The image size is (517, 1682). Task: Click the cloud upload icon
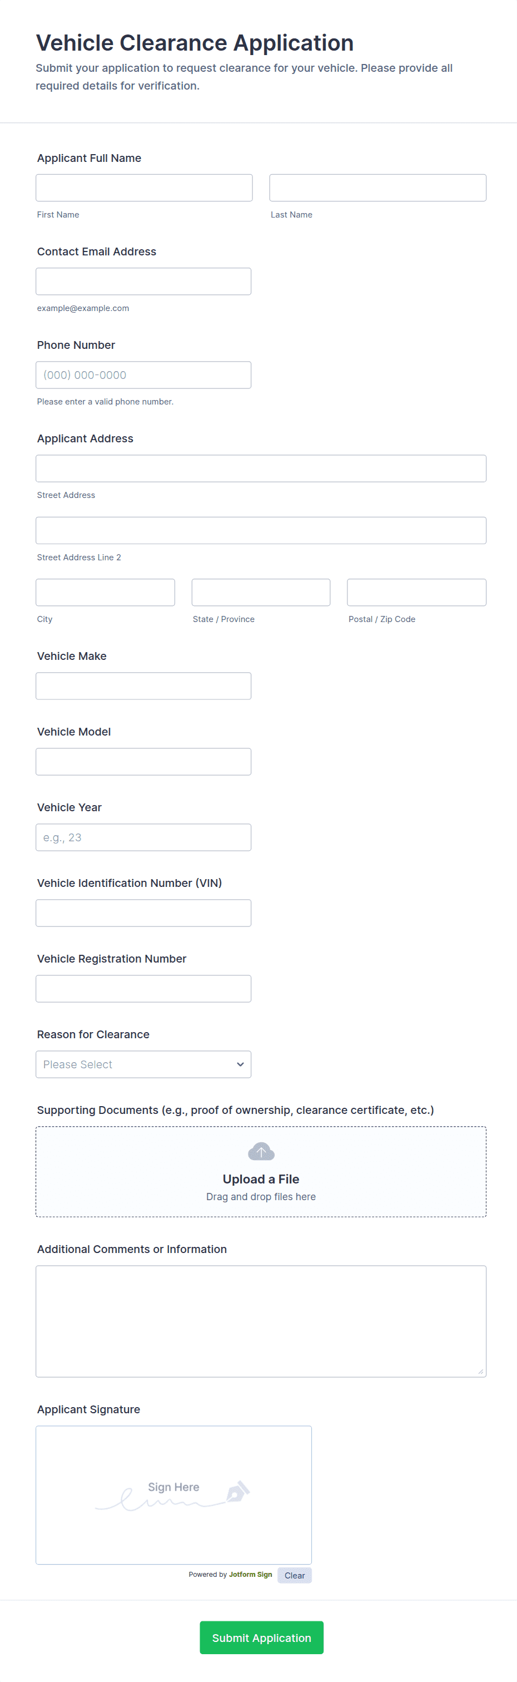(261, 1151)
